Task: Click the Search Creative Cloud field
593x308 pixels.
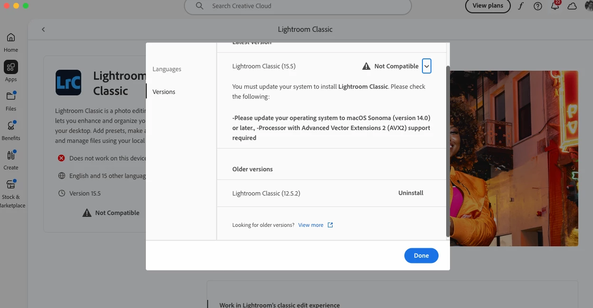Action: tap(298, 6)
